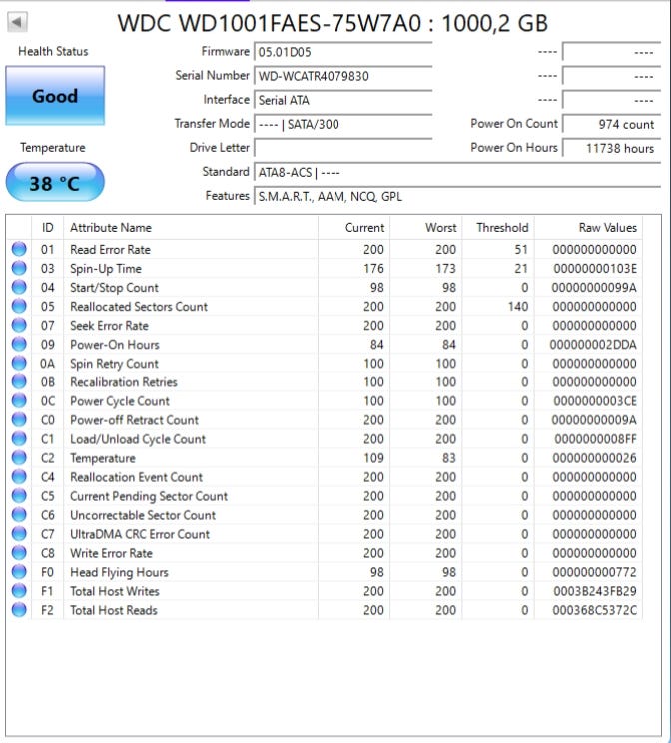Image resolution: width=671 pixels, height=743 pixels.
Task: Click the status icon for UltraDMA CRC Error Count
Action: point(19,534)
